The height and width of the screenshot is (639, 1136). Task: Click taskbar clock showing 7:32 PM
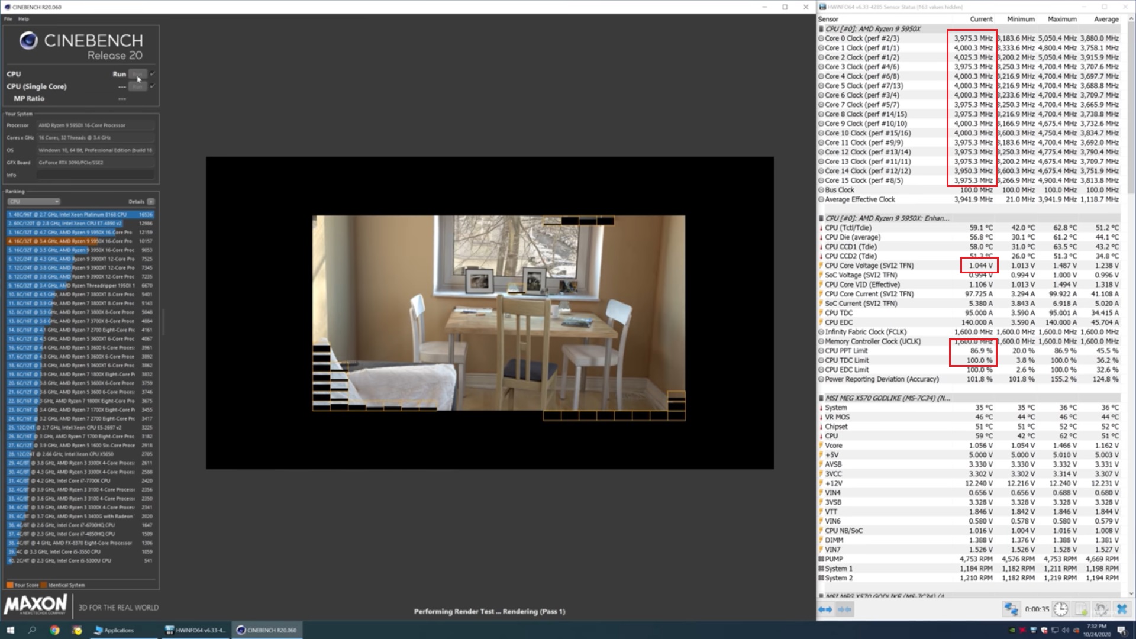click(1096, 630)
